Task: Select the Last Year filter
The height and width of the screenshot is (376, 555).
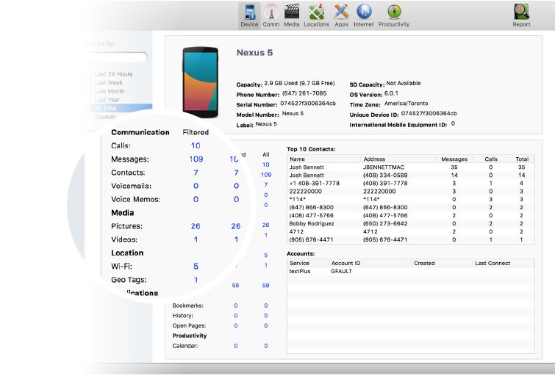Action: (107, 100)
